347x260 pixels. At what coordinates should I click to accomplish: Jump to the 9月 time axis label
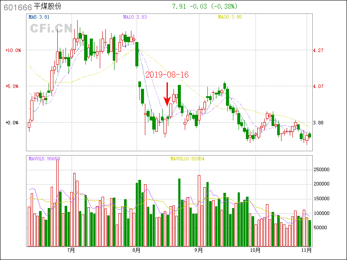coord(198,250)
